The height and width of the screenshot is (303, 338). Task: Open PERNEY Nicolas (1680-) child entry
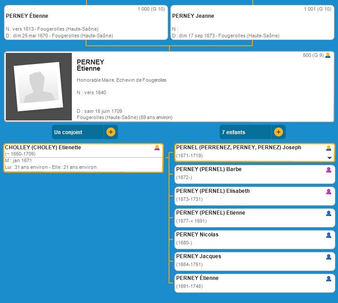tap(197, 235)
